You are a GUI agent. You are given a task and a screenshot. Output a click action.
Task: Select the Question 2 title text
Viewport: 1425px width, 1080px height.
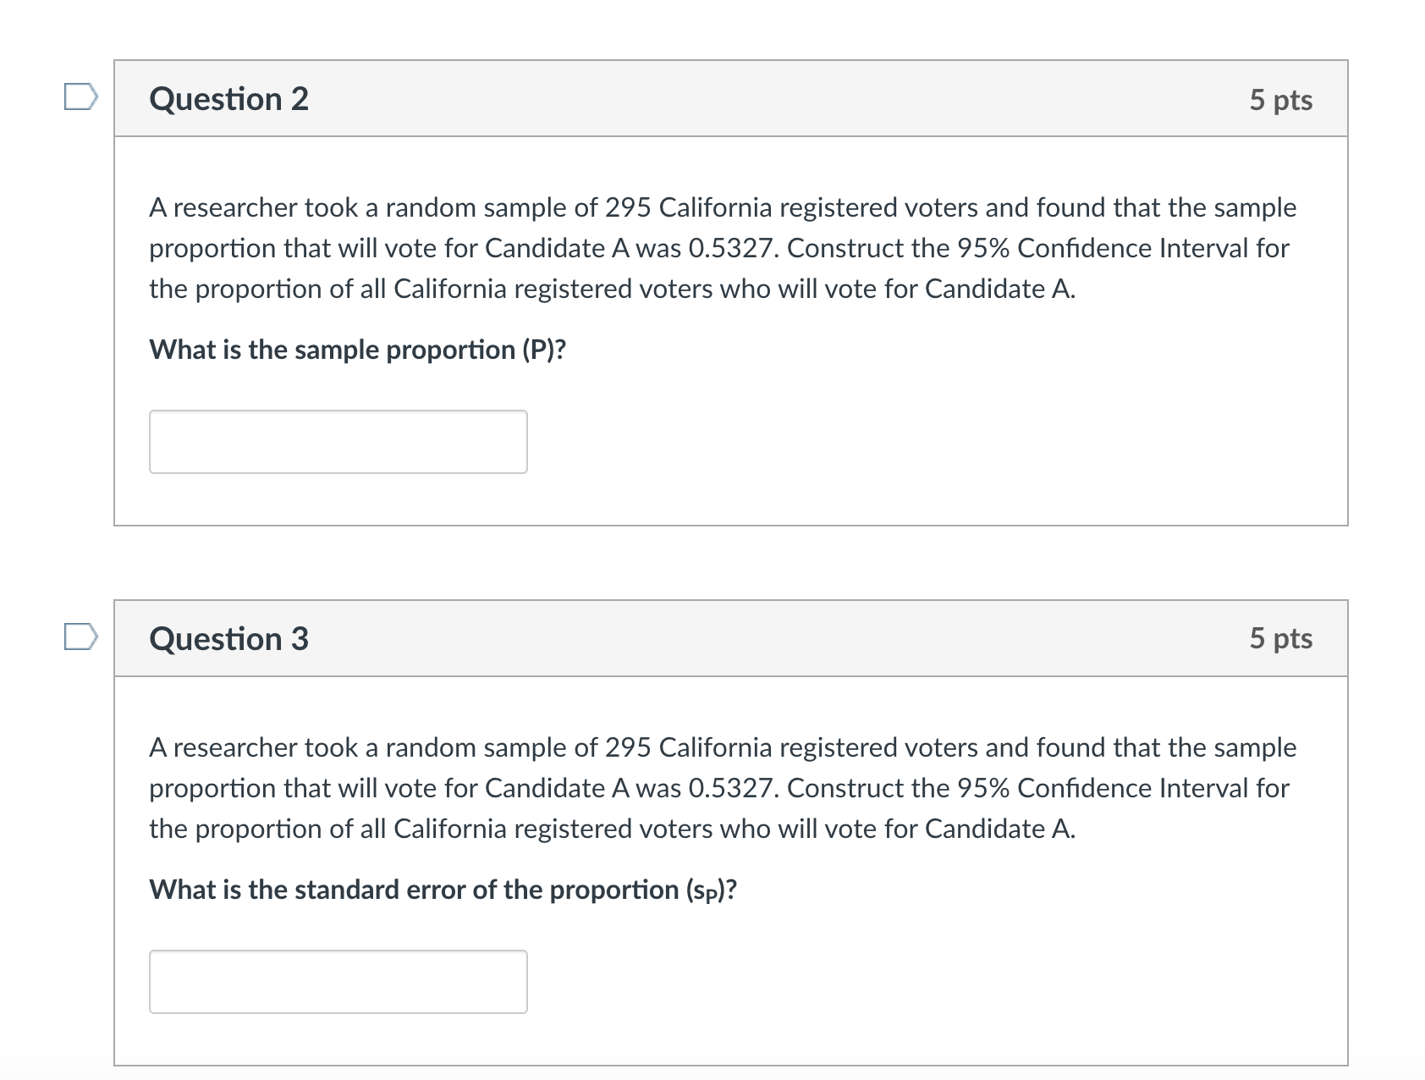[x=228, y=100]
